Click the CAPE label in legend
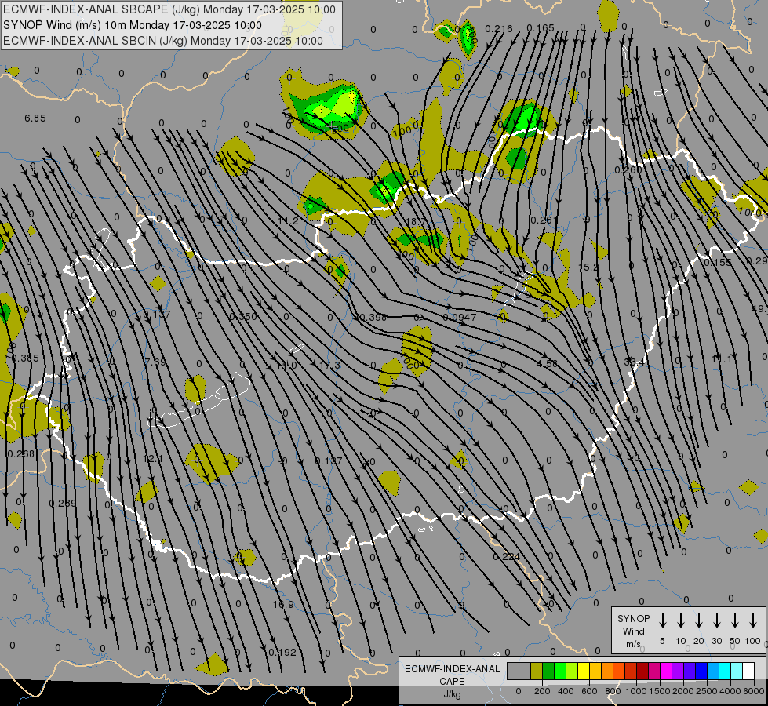 click(x=452, y=682)
